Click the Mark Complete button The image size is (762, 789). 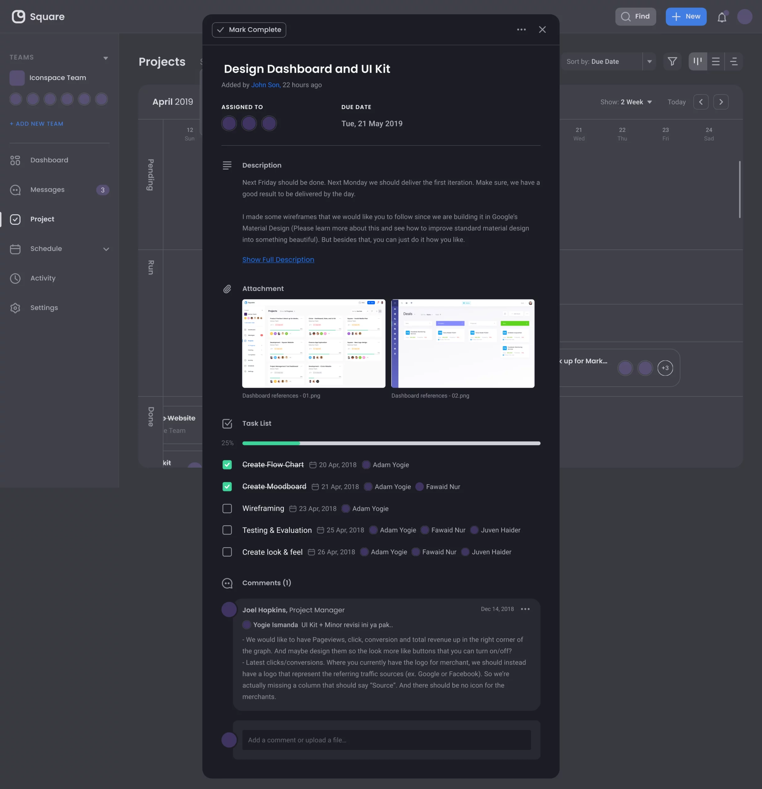pyautogui.click(x=249, y=30)
